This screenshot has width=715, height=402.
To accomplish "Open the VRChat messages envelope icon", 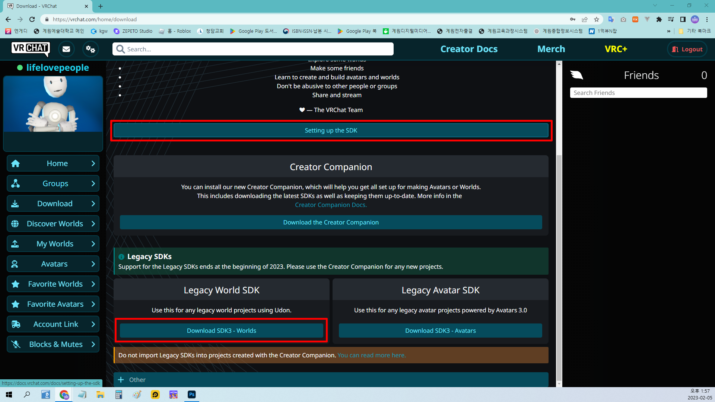I will click(x=66, y=49).
